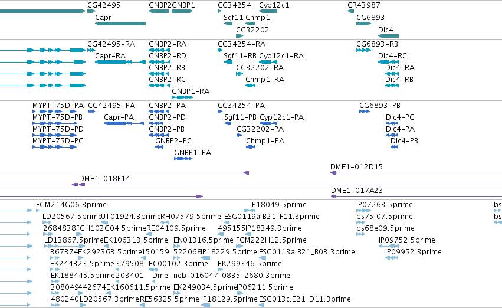Click transcript CG34254-RA
The image size is (502, 308).
click(x=241, y=44)
